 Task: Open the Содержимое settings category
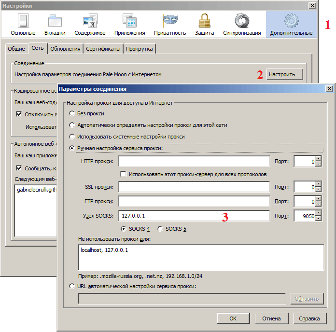[90, 25]
